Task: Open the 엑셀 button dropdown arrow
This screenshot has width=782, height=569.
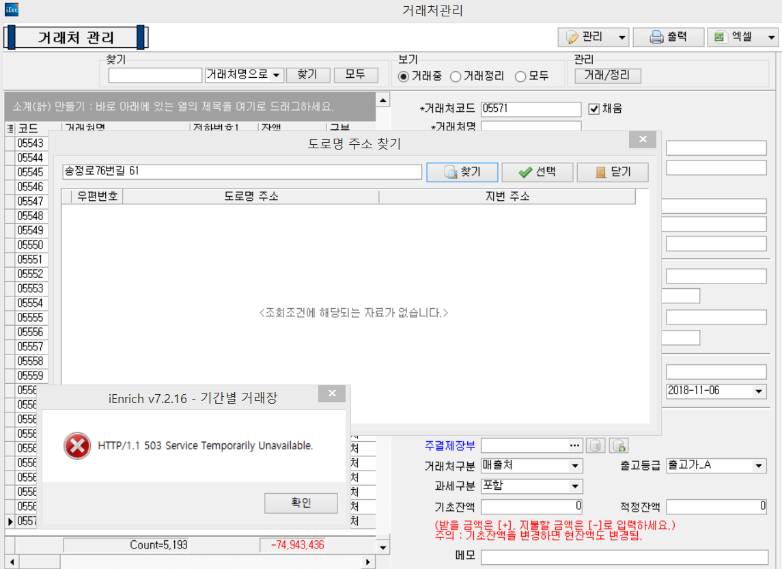Action: pyautogui.click(x=772, y=37)
